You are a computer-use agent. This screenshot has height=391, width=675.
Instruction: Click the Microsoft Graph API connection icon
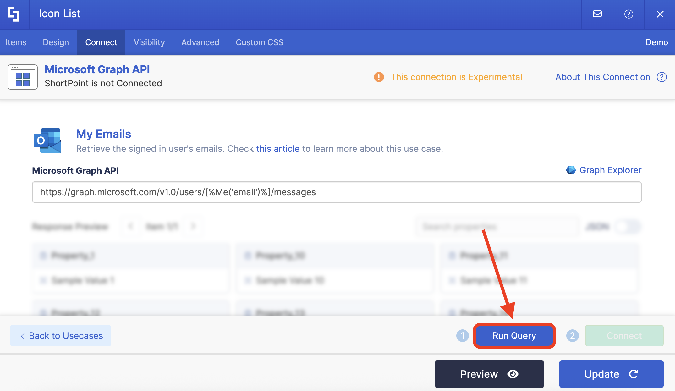coord(23,77)
